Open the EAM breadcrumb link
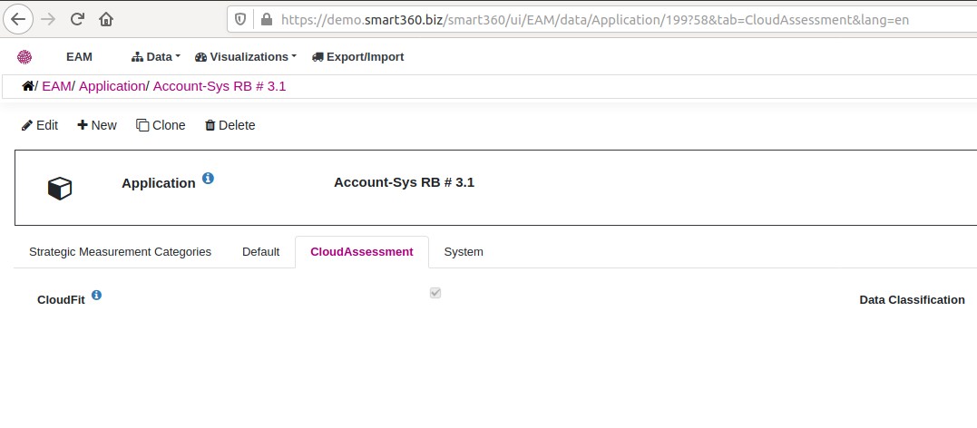Image resolution: width=977 pixels, height=428 pixels. tap(56, 86)
